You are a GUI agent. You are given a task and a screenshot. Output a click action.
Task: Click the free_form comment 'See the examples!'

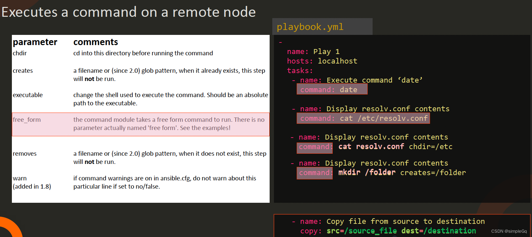point(205,128)
